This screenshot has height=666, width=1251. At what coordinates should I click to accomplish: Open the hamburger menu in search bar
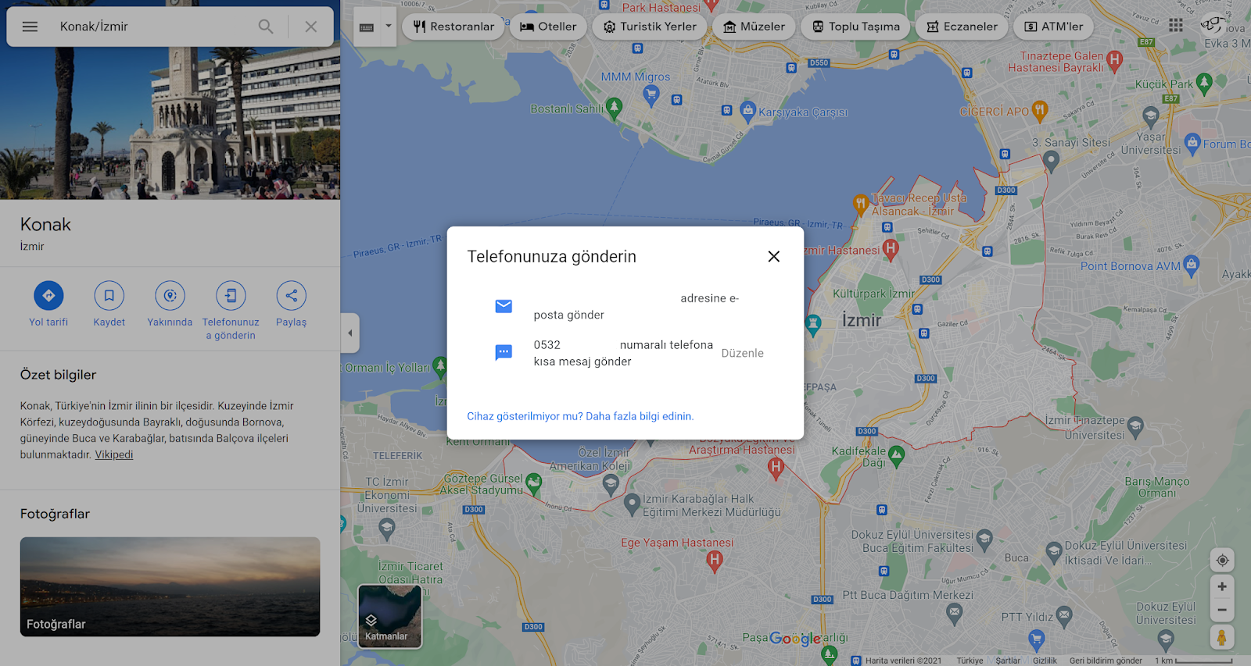click(30, 27)
